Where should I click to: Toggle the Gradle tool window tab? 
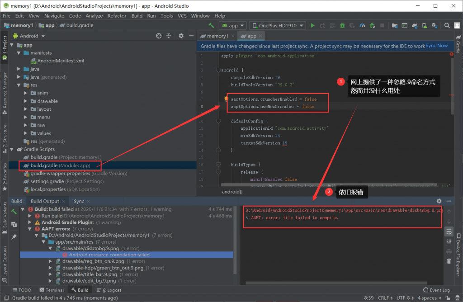coord(458,44)
